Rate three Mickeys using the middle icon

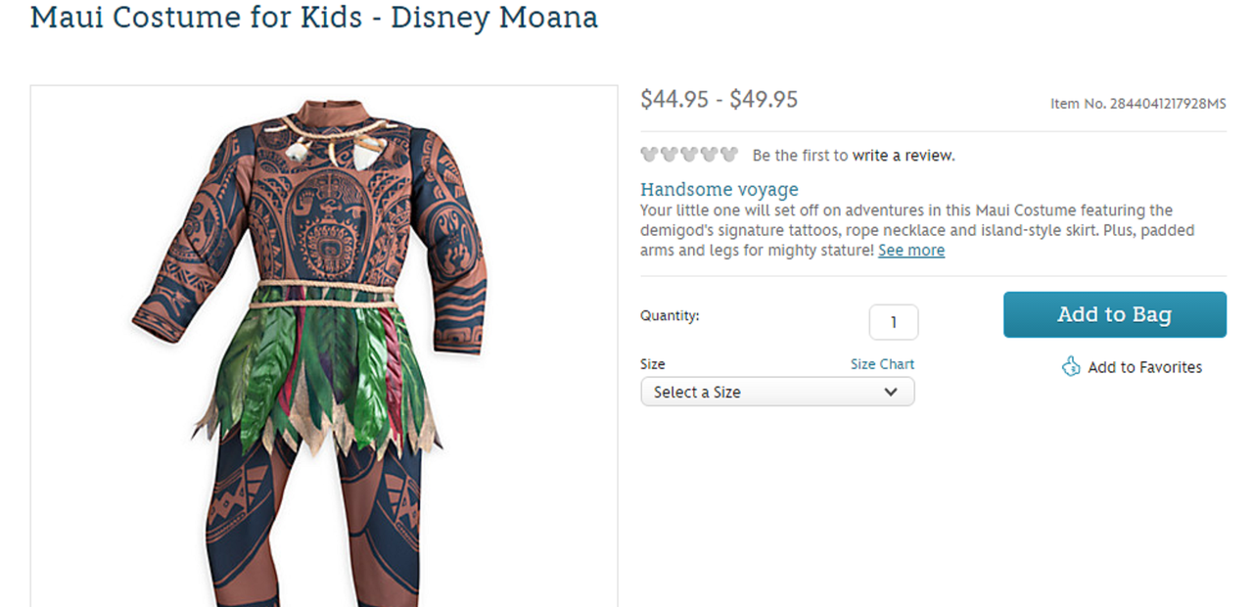coord(689,155)
